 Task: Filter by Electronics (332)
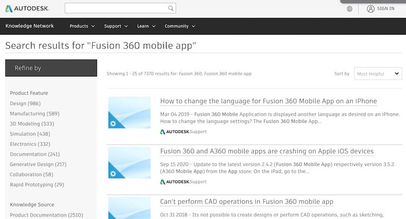point(30,144)
